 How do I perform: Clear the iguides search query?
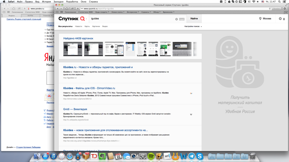tap(176, 19)
